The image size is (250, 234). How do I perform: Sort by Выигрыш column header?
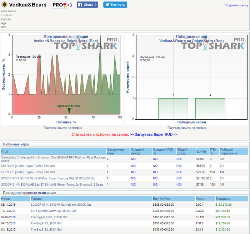[x=232, y=199]
